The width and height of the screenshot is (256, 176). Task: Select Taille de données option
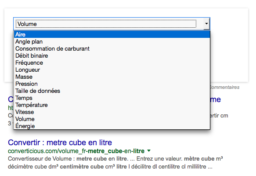[x=112, y=91]
